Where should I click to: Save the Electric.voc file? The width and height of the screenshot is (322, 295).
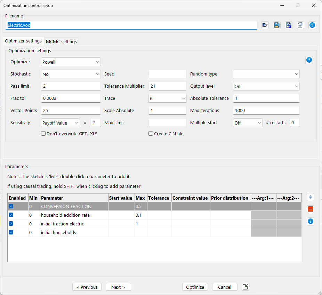(x=277, y=25)
